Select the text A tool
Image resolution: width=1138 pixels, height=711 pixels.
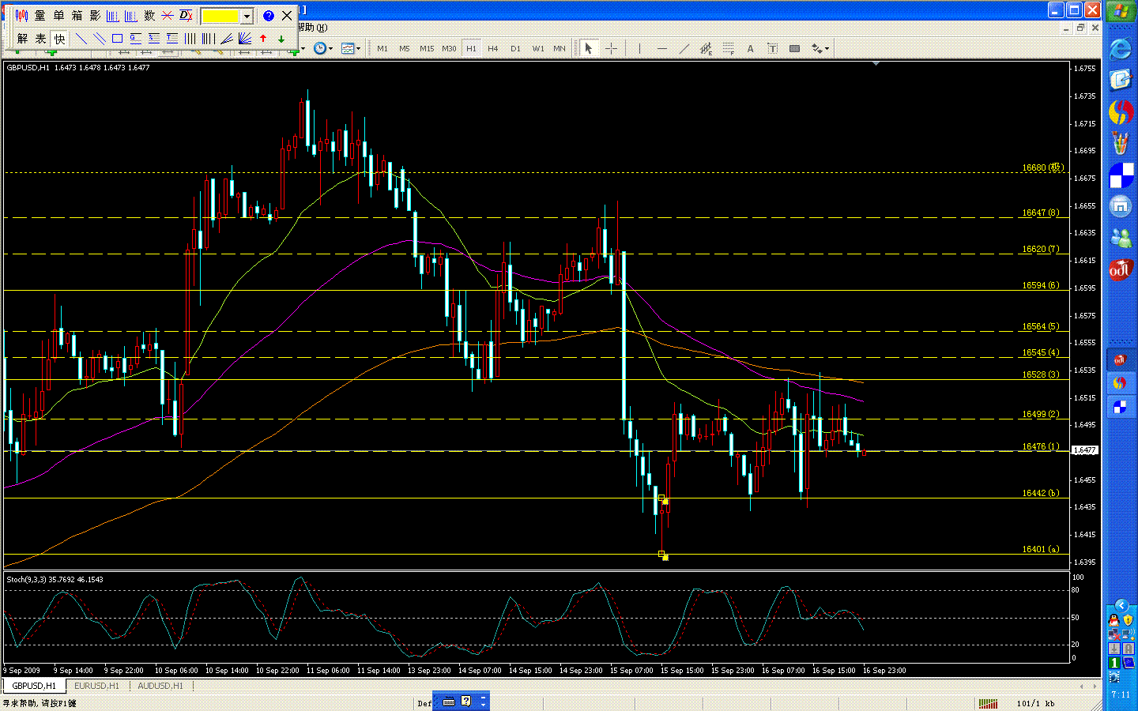click(x=750, y=48)
